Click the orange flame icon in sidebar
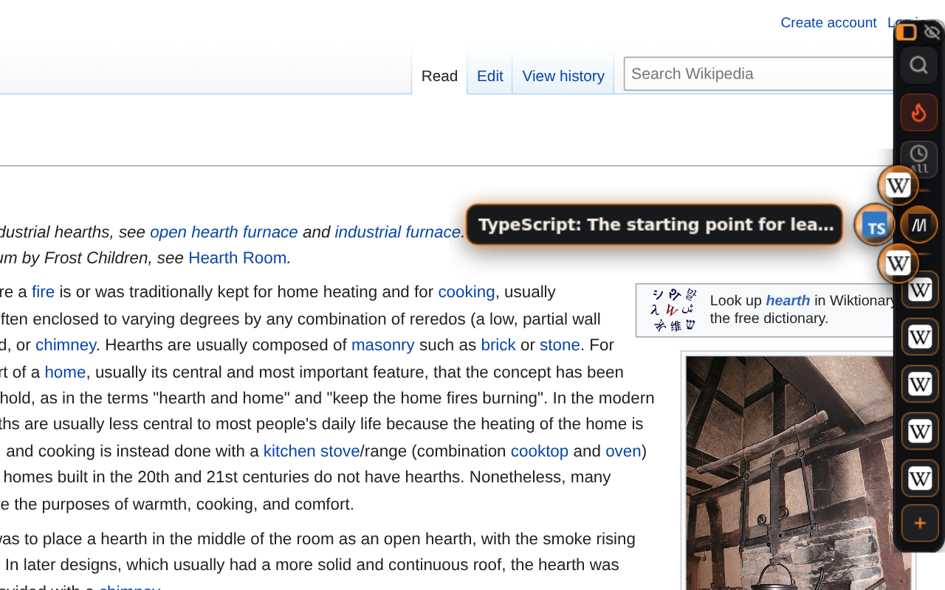This screenshot has width=945, height=590. pos(918,112)
